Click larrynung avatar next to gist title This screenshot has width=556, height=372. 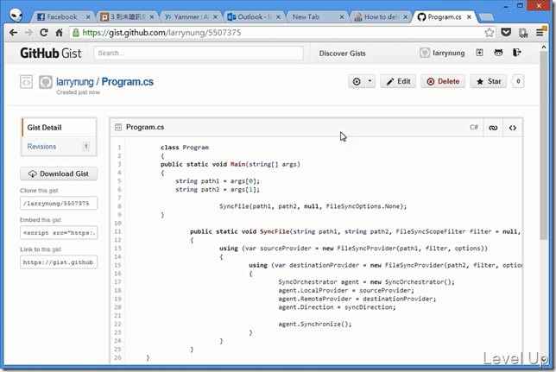46,82
